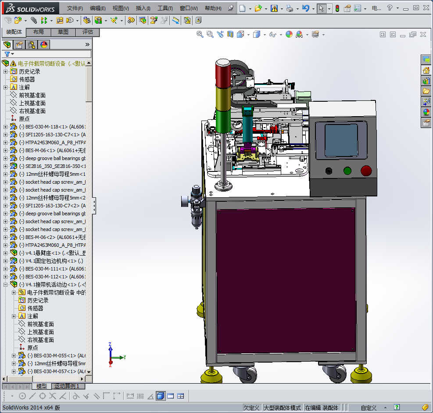Click the Undo arrow icon
The image size is (433, 413).
click(x=305, y=8)
